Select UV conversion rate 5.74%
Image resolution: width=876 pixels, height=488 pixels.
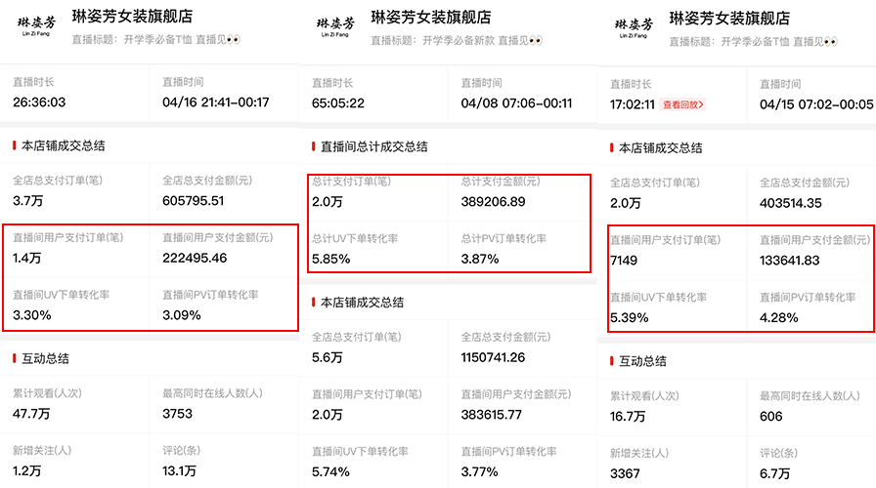point(330,472)
